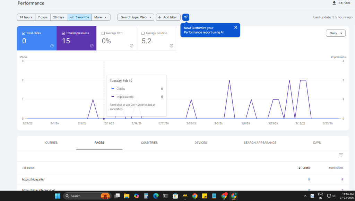The height and width of the screenshot is (201, 355).
Task: Uncheck the Total clicks metric
Action: coord(24,33)
